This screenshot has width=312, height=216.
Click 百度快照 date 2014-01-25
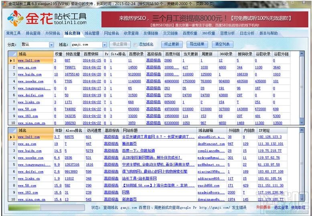point(92,61)
